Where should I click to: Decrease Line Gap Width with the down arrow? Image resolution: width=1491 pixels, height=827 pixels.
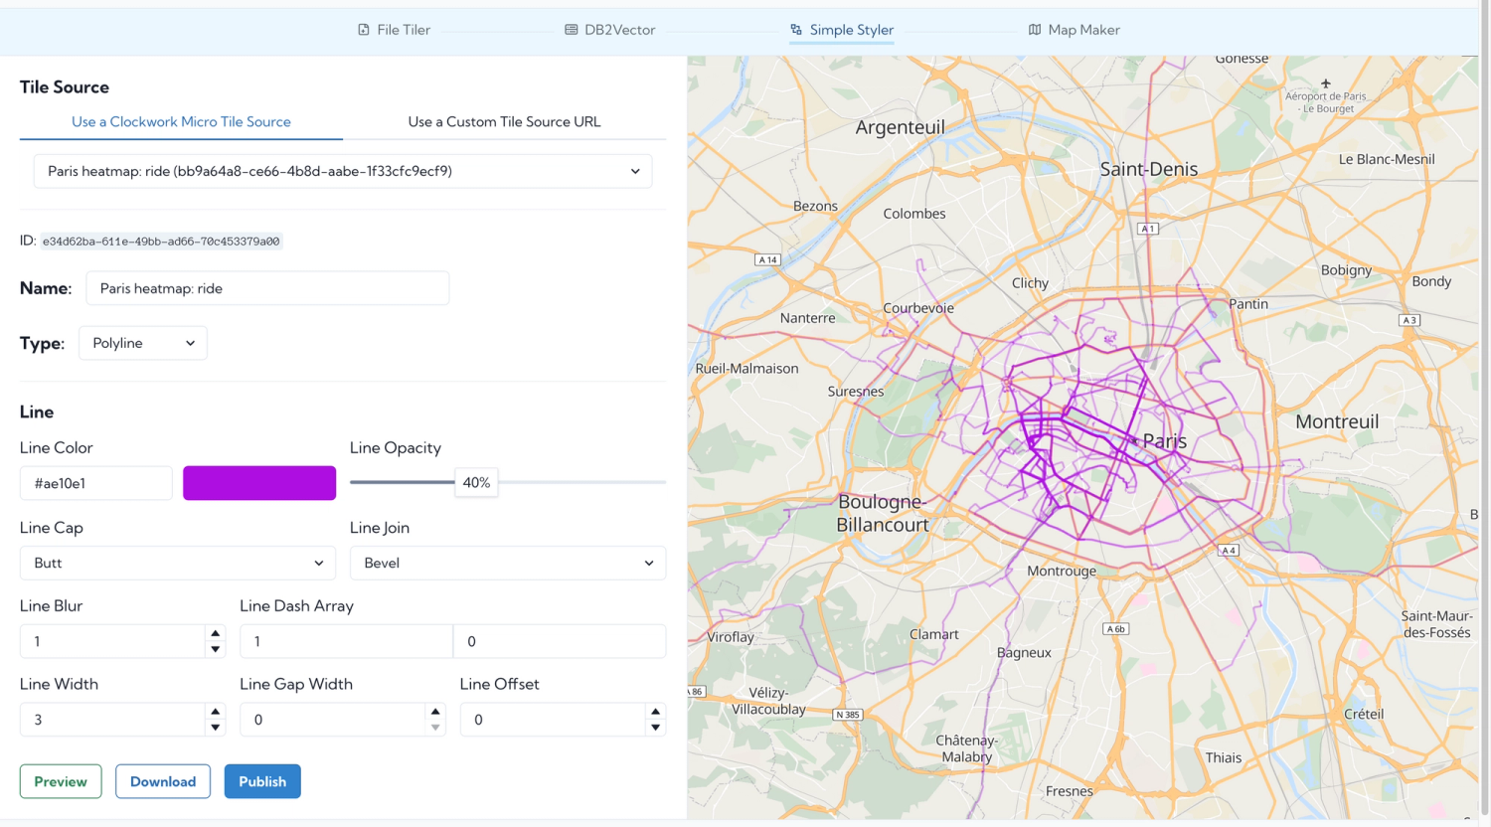click(435, 728)
